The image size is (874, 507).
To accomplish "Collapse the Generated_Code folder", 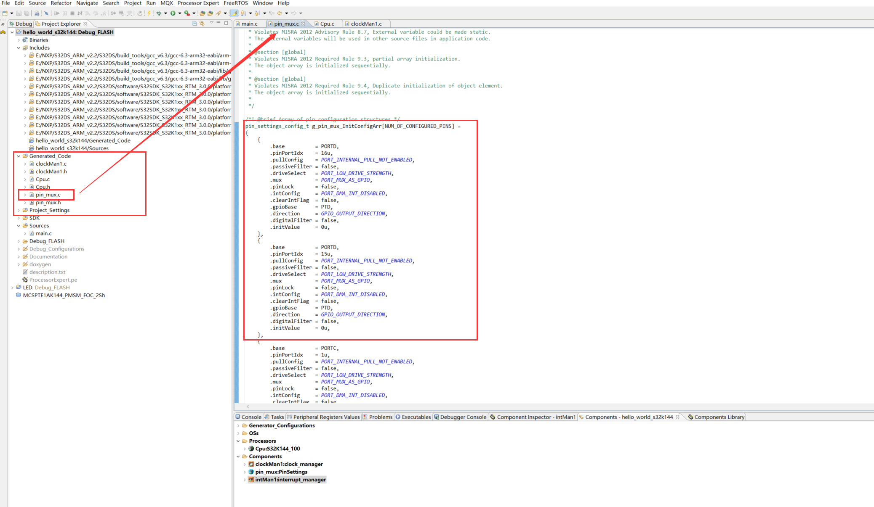I will pyautogui.click(x=19, y=156).
